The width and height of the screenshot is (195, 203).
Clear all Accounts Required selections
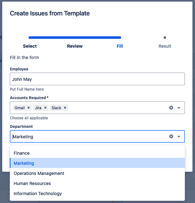pos(171,108)
